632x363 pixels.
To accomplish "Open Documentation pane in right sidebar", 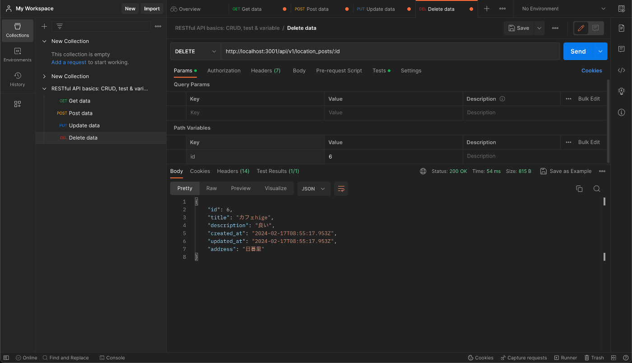I will 622,28.
